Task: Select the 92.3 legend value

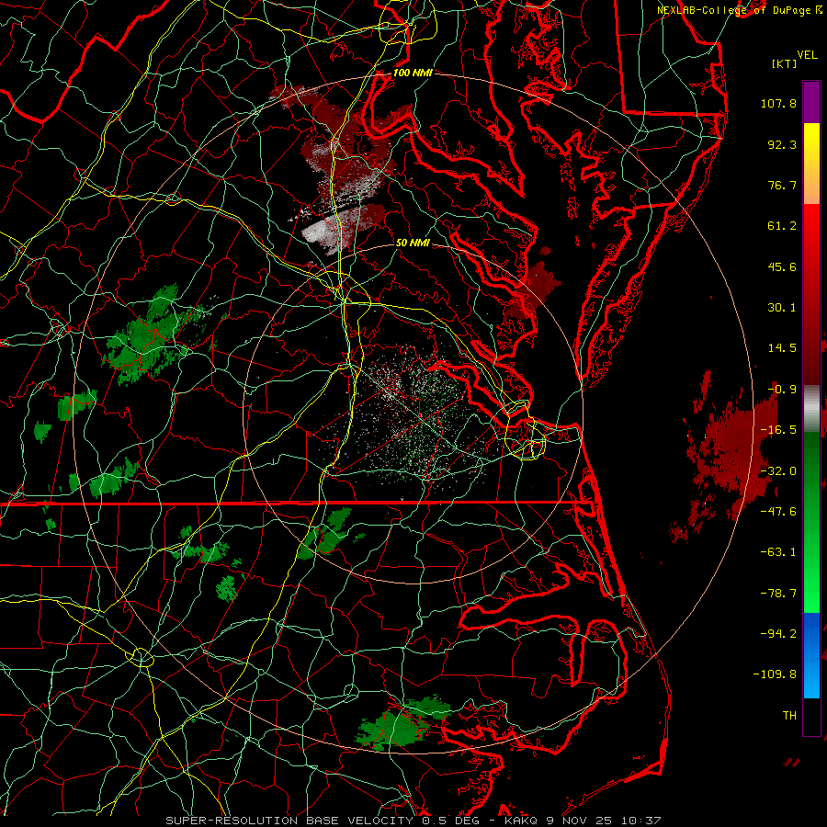Action: click(x=782, y=144)
